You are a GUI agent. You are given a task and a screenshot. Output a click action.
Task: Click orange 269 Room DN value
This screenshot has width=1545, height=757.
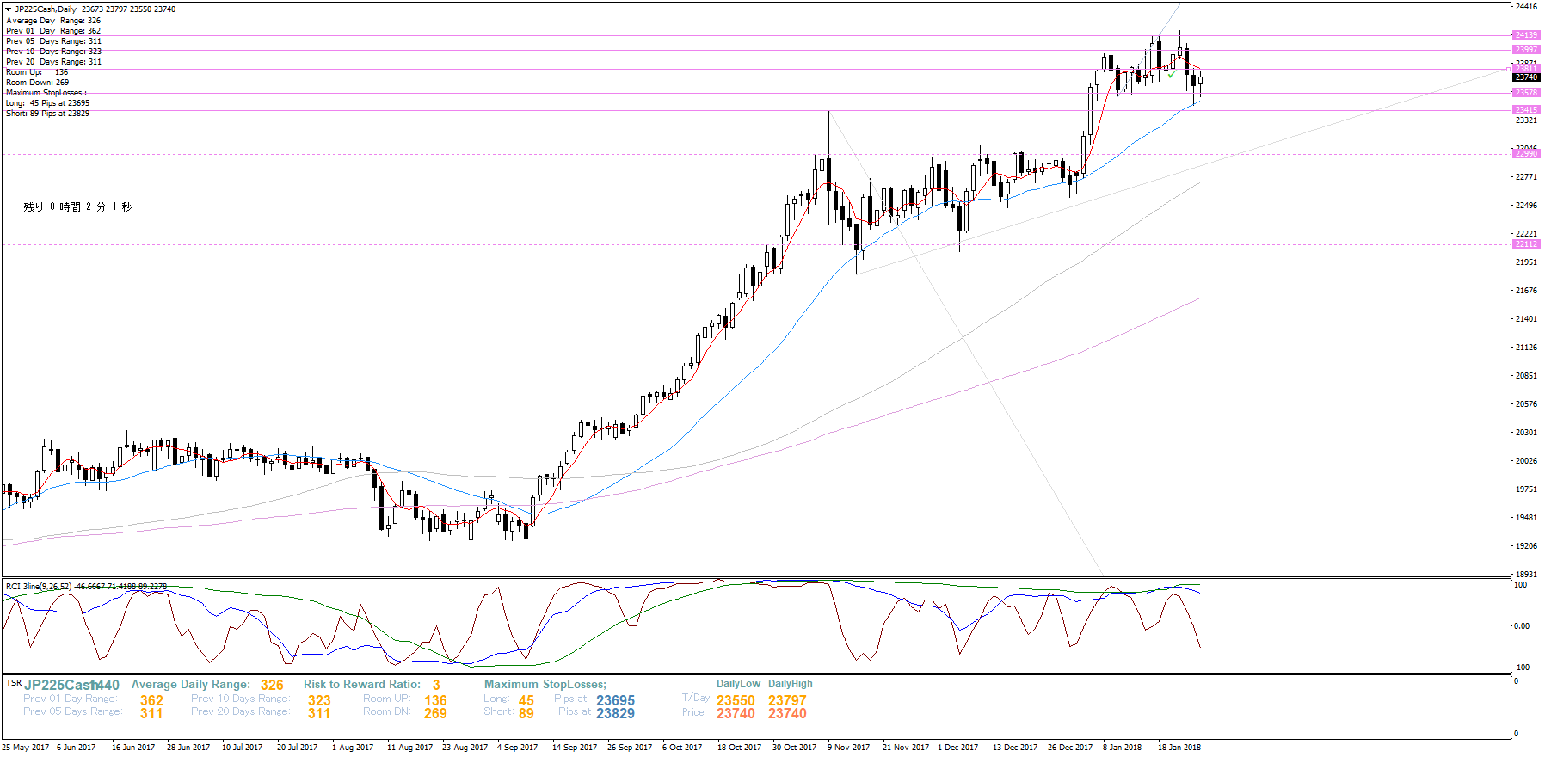pos(435,714)
